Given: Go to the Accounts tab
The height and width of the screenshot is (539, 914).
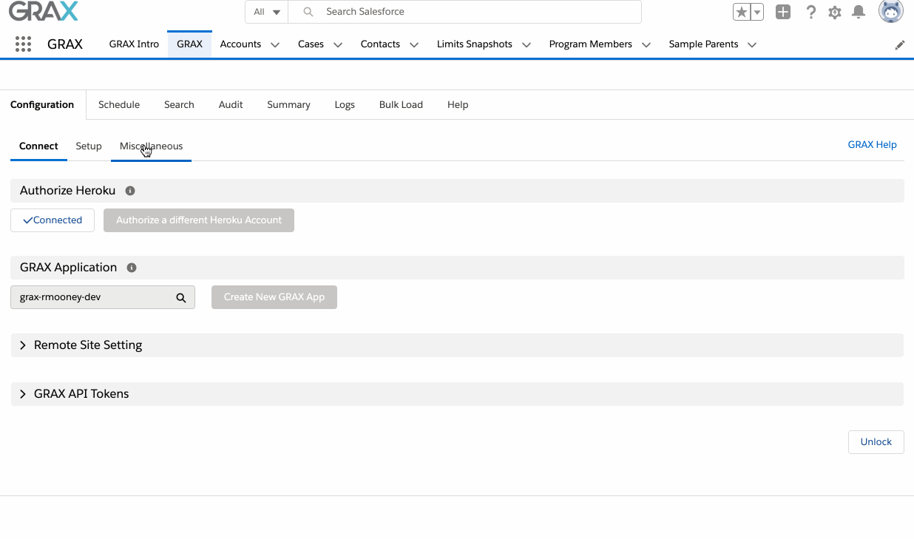Looking at the screenshot, I should pos(240,44).
